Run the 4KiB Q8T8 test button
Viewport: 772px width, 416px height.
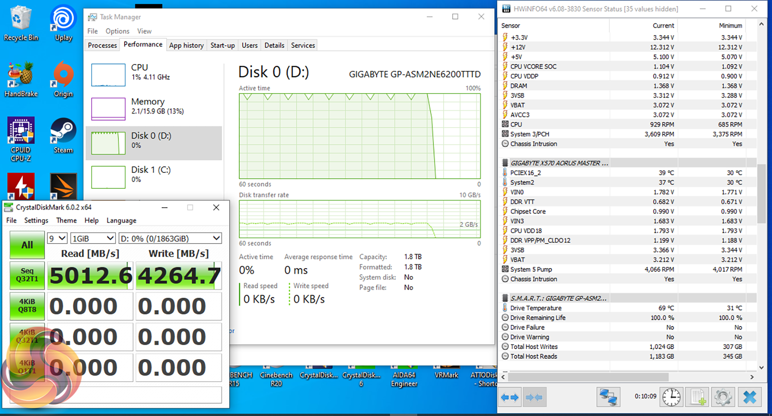point(27,306)
